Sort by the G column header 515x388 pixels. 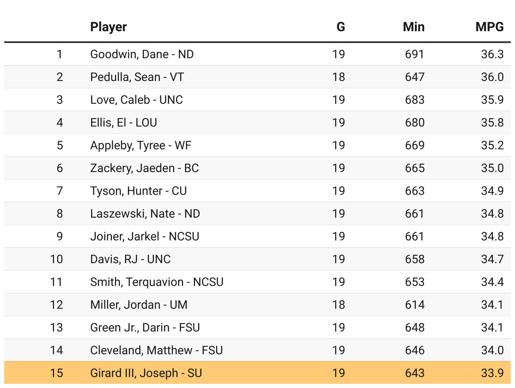(x=340, y=27)
